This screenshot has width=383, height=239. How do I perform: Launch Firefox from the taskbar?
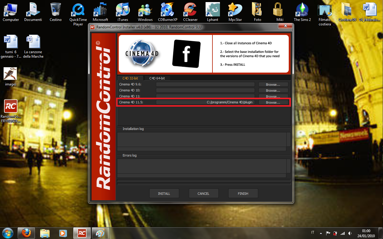click(x=26, y=233)
